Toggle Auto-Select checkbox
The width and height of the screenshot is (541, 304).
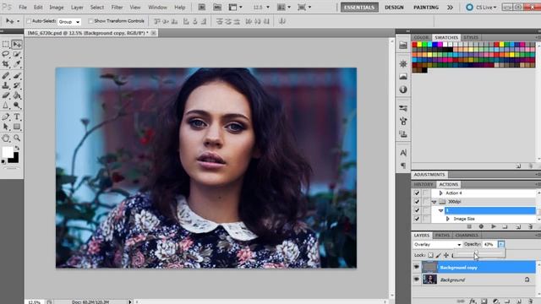pyautogui.click(x=29, y=21)
